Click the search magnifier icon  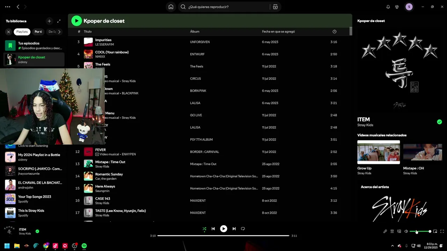coord(183,7)
